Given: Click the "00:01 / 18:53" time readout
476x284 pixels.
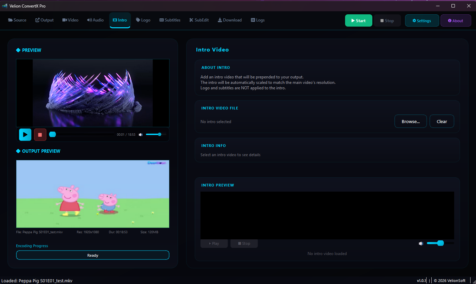Looking at the screenshot, I should point(126,135).
